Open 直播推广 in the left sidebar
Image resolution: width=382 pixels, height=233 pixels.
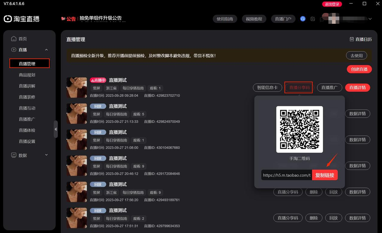pyautogui.click(x=27, y=119)
